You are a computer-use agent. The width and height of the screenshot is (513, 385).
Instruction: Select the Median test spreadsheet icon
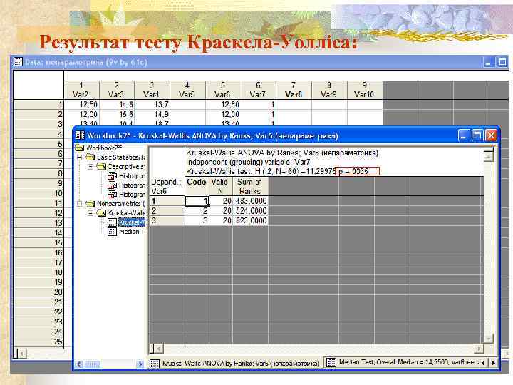[113, 232]
